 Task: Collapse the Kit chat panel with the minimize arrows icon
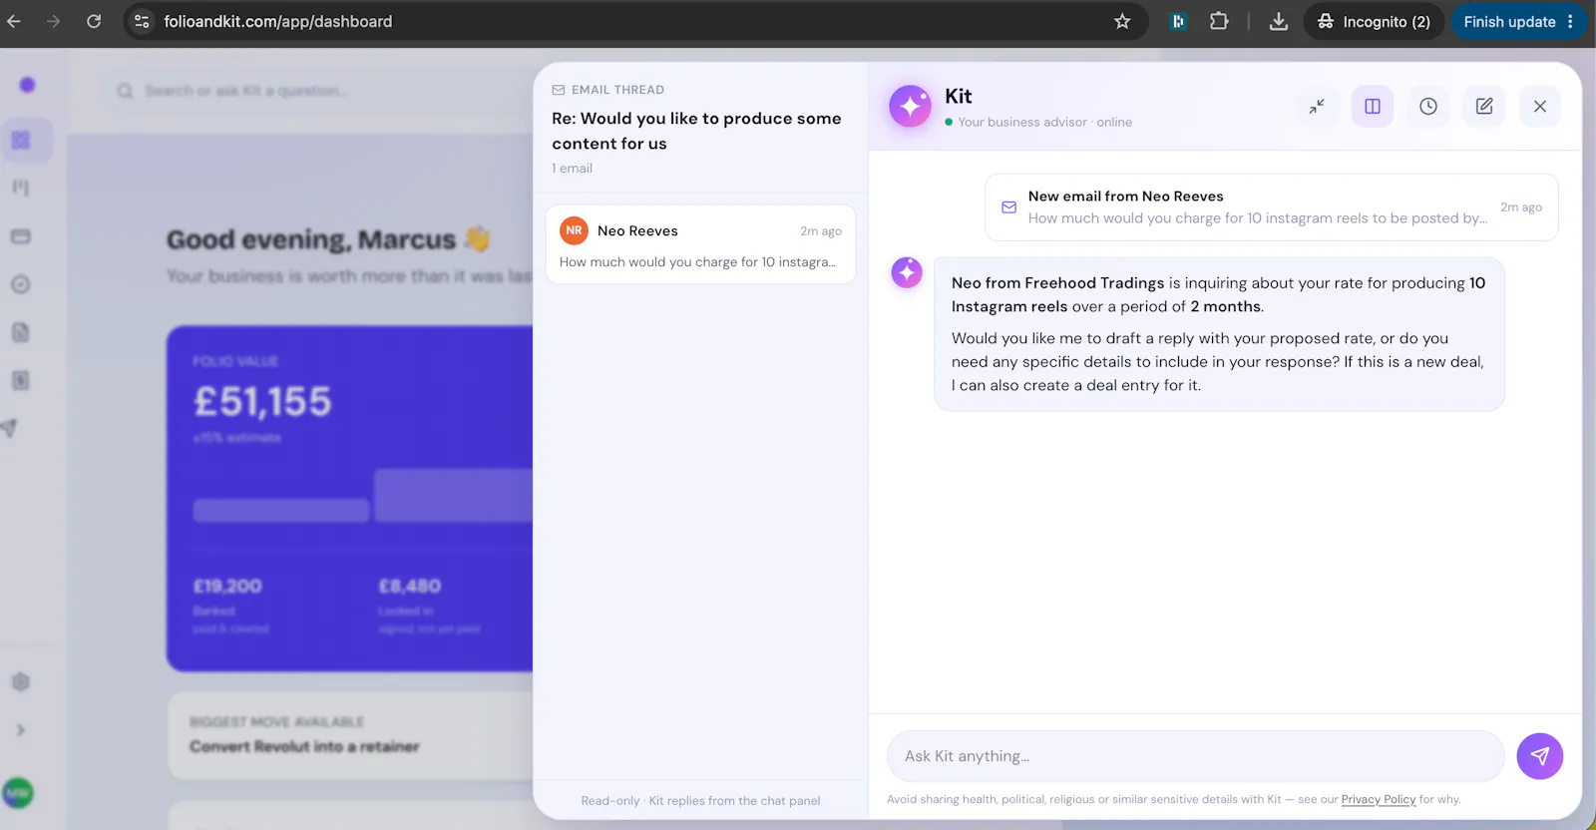pos(1317,106)
